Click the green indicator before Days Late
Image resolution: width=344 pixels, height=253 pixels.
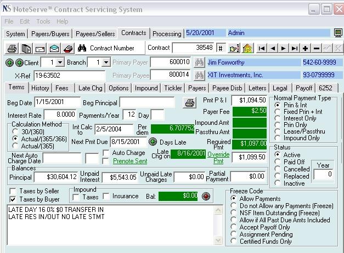[153, 142]
